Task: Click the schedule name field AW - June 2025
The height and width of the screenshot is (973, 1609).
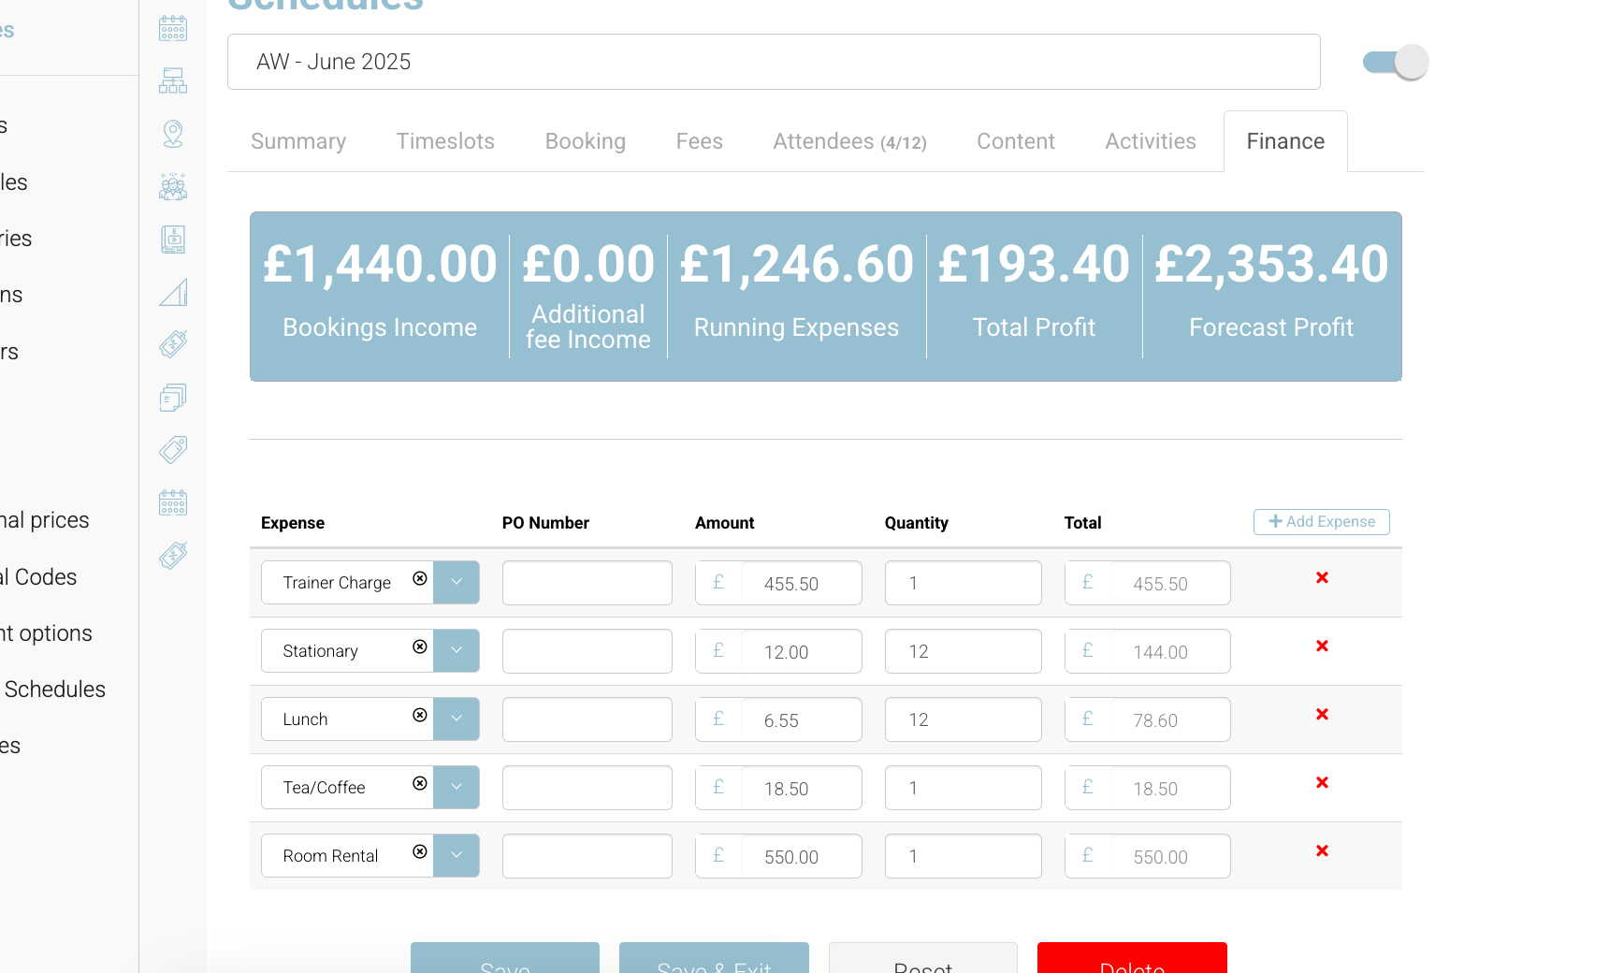Action: pyautogui.click(x=773, y=62)
